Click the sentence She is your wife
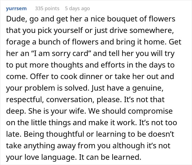Viewport: 192px width, 165px height. (57, 111)
